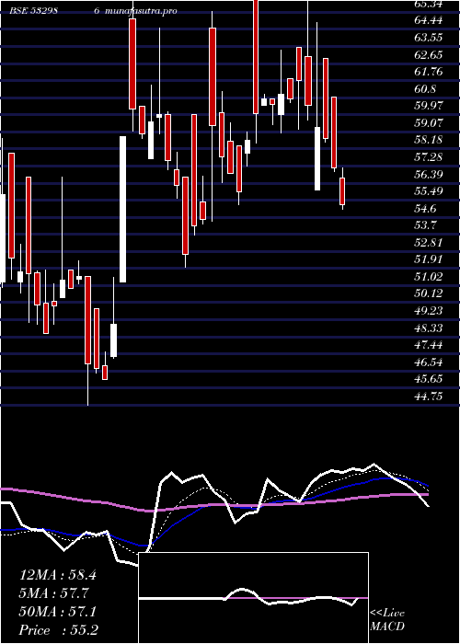The width and height of the screenshot is (460, 644).
Task: Click the 57.28 price axis label
Action: point(429,157)
